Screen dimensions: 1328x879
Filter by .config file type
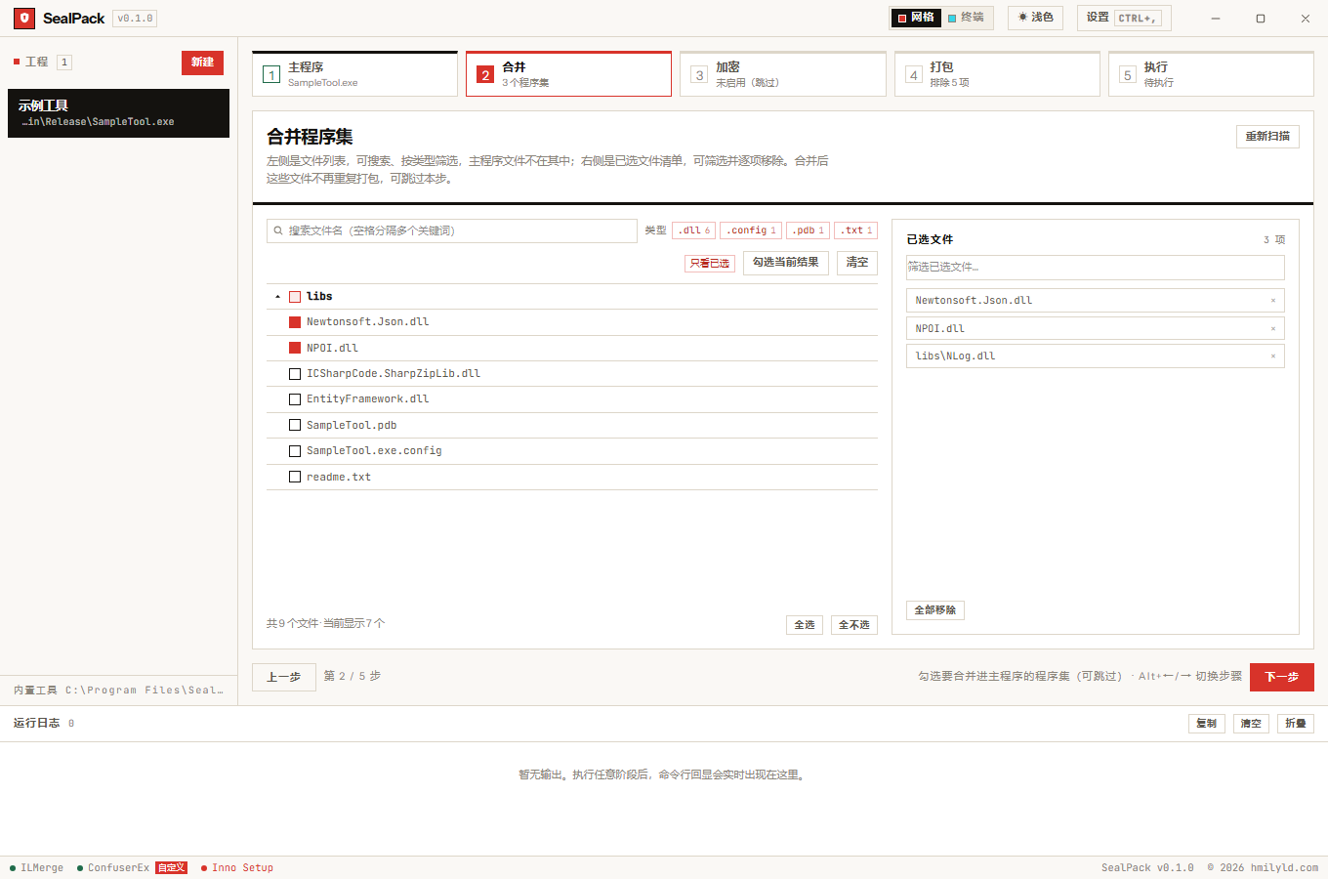click(x=751, y=230)
